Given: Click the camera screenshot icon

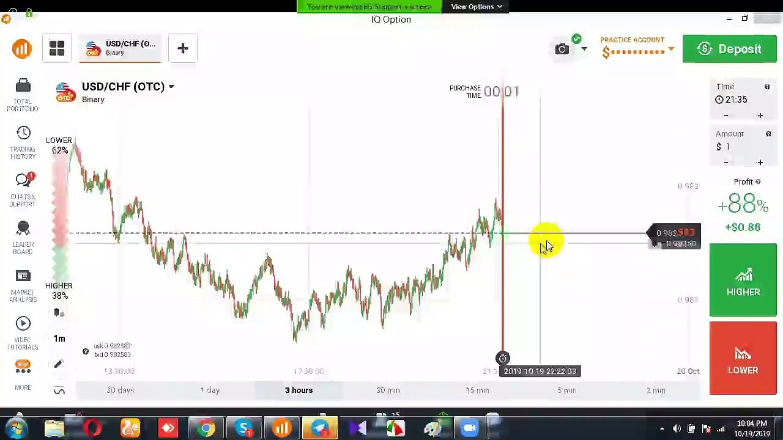Looking at the screenshot, I should (x=562, y=49).
